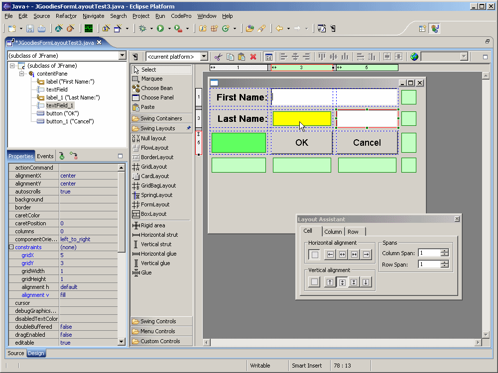Image resolution: width=498 pixels, height=373 pixels.
Task: Click the red delete X toolbar icon
Action: click(253, 57)
